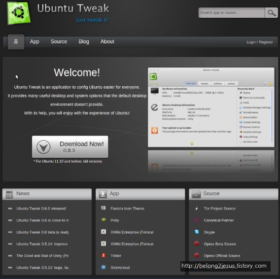
Task: Click the Opera Official Source icon
Action: tap(197, 255)
